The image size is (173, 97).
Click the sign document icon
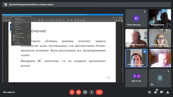pos(81,20)
